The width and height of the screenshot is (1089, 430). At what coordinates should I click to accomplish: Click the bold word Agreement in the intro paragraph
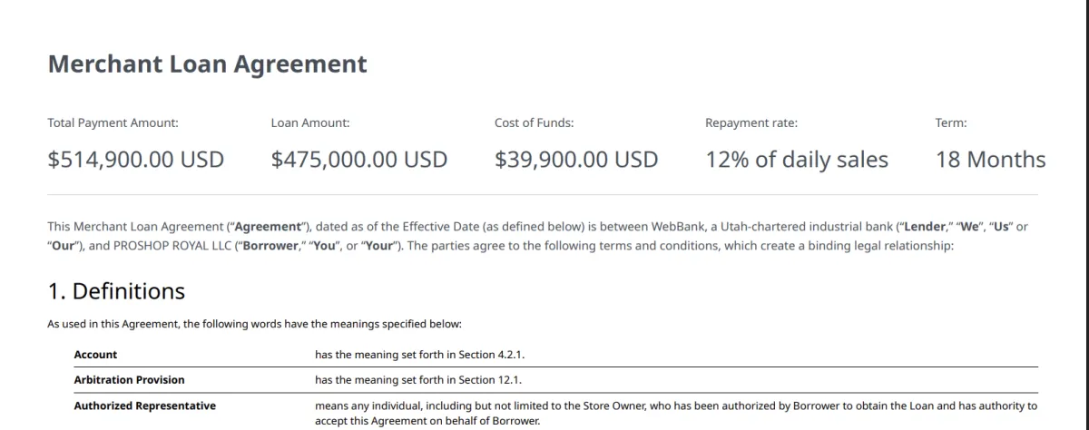[x=268, y=227]
